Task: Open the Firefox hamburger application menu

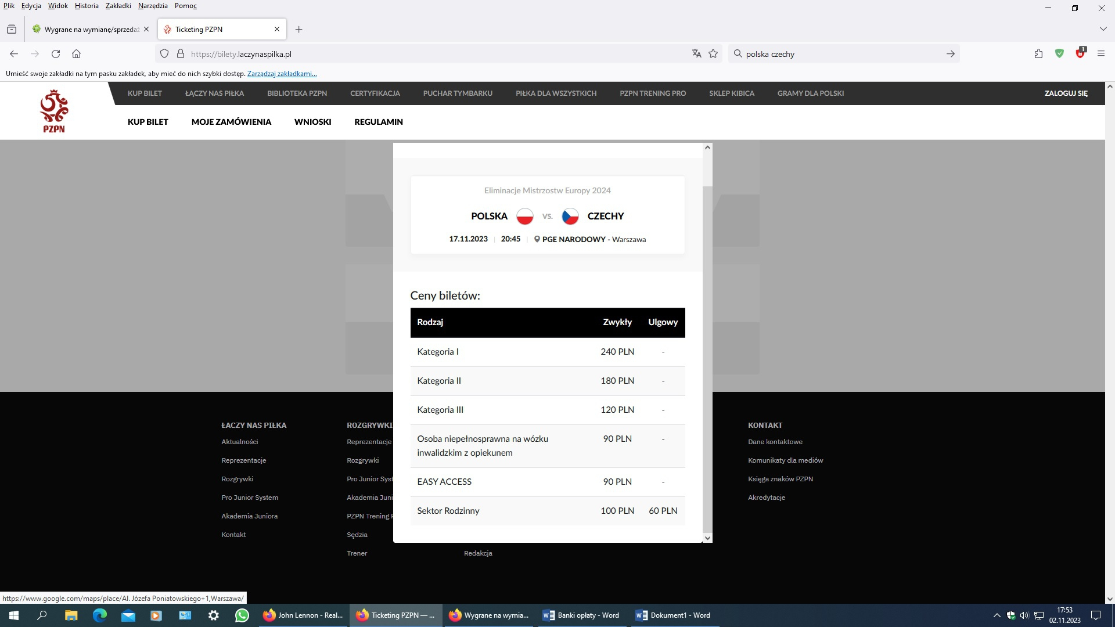Action: (x=1100, y=54)
